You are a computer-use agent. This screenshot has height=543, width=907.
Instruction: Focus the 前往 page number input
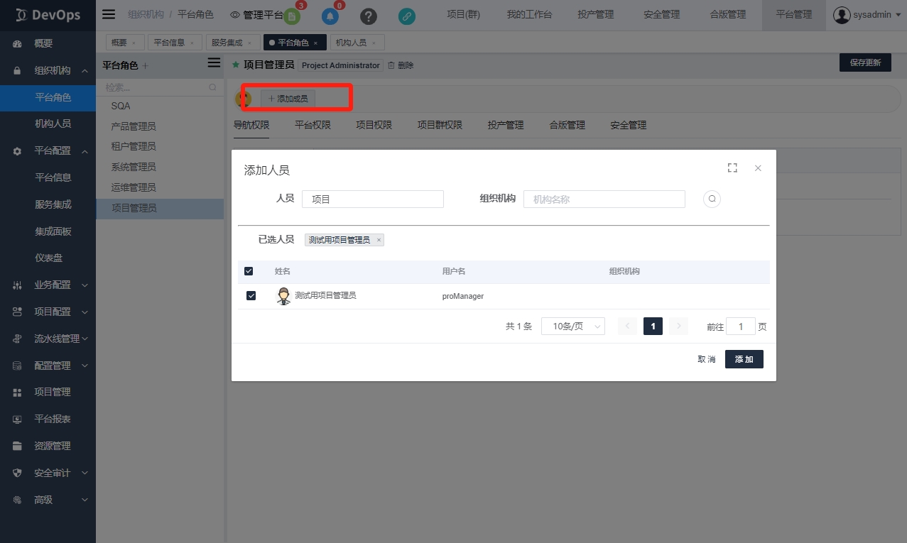tap(741, 327)
